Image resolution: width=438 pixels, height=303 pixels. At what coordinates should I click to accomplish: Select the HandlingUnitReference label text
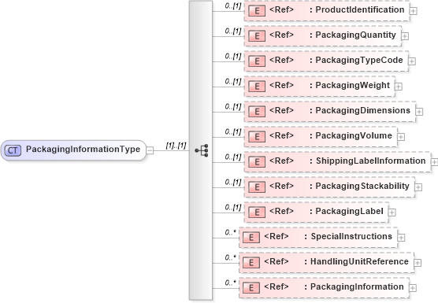pos(359,262)
